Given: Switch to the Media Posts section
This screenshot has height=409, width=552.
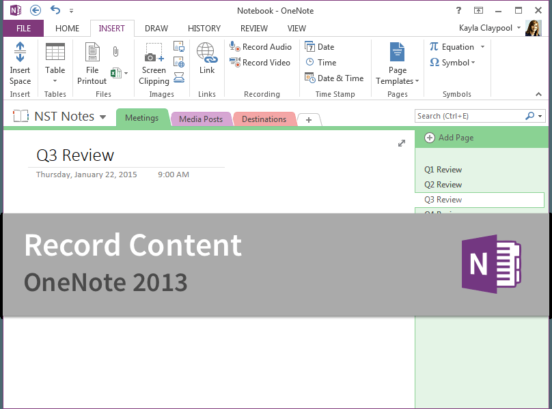Looking at the screenshot, I should tap(201, 119).
